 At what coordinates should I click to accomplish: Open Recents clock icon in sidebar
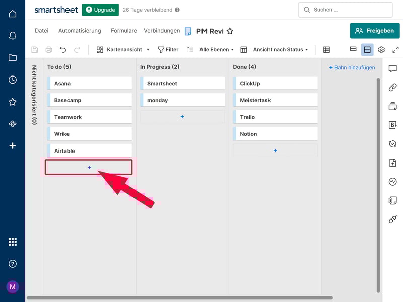pyautogui.click(x=13, y=80)
